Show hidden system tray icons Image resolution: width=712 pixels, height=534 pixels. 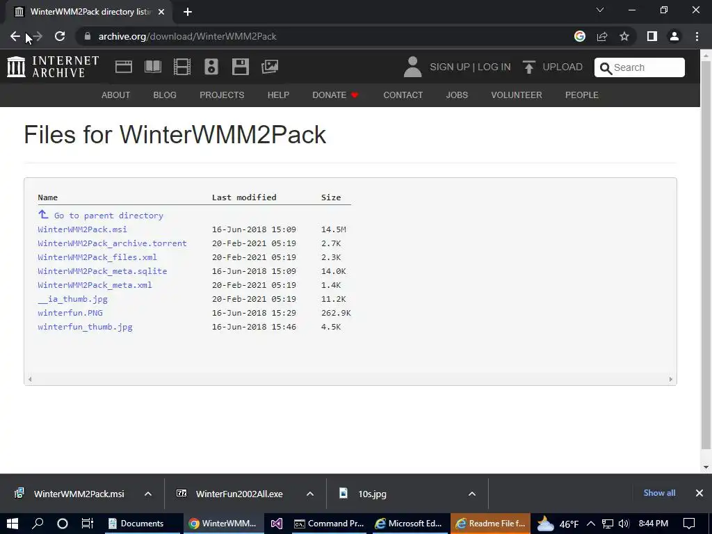[591, 524]
